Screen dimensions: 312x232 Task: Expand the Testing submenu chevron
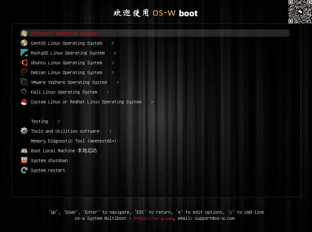click(59, 121)
